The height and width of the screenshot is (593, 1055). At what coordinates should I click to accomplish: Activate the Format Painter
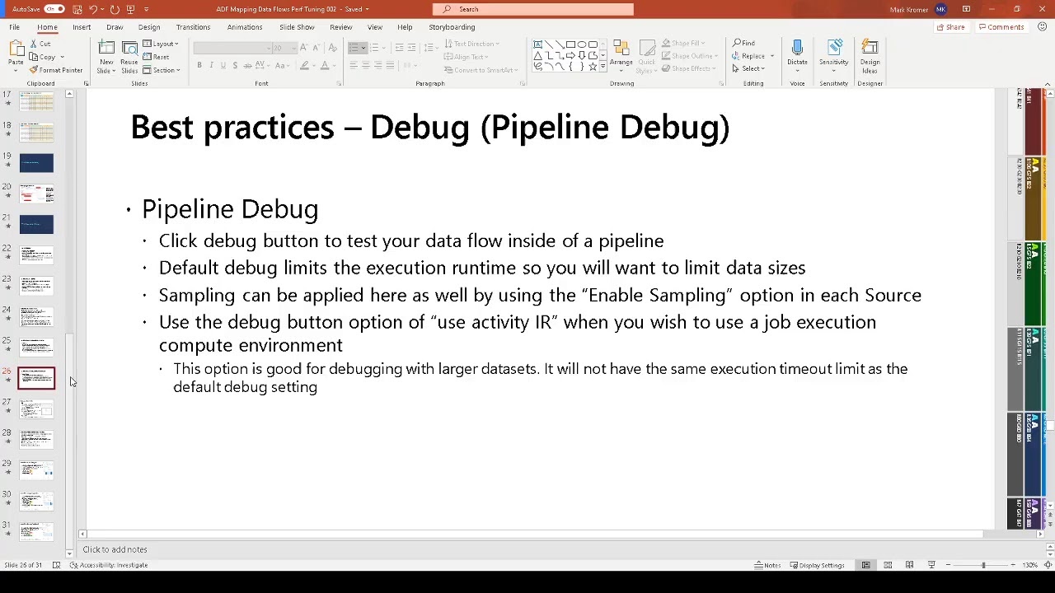[55, 70]
